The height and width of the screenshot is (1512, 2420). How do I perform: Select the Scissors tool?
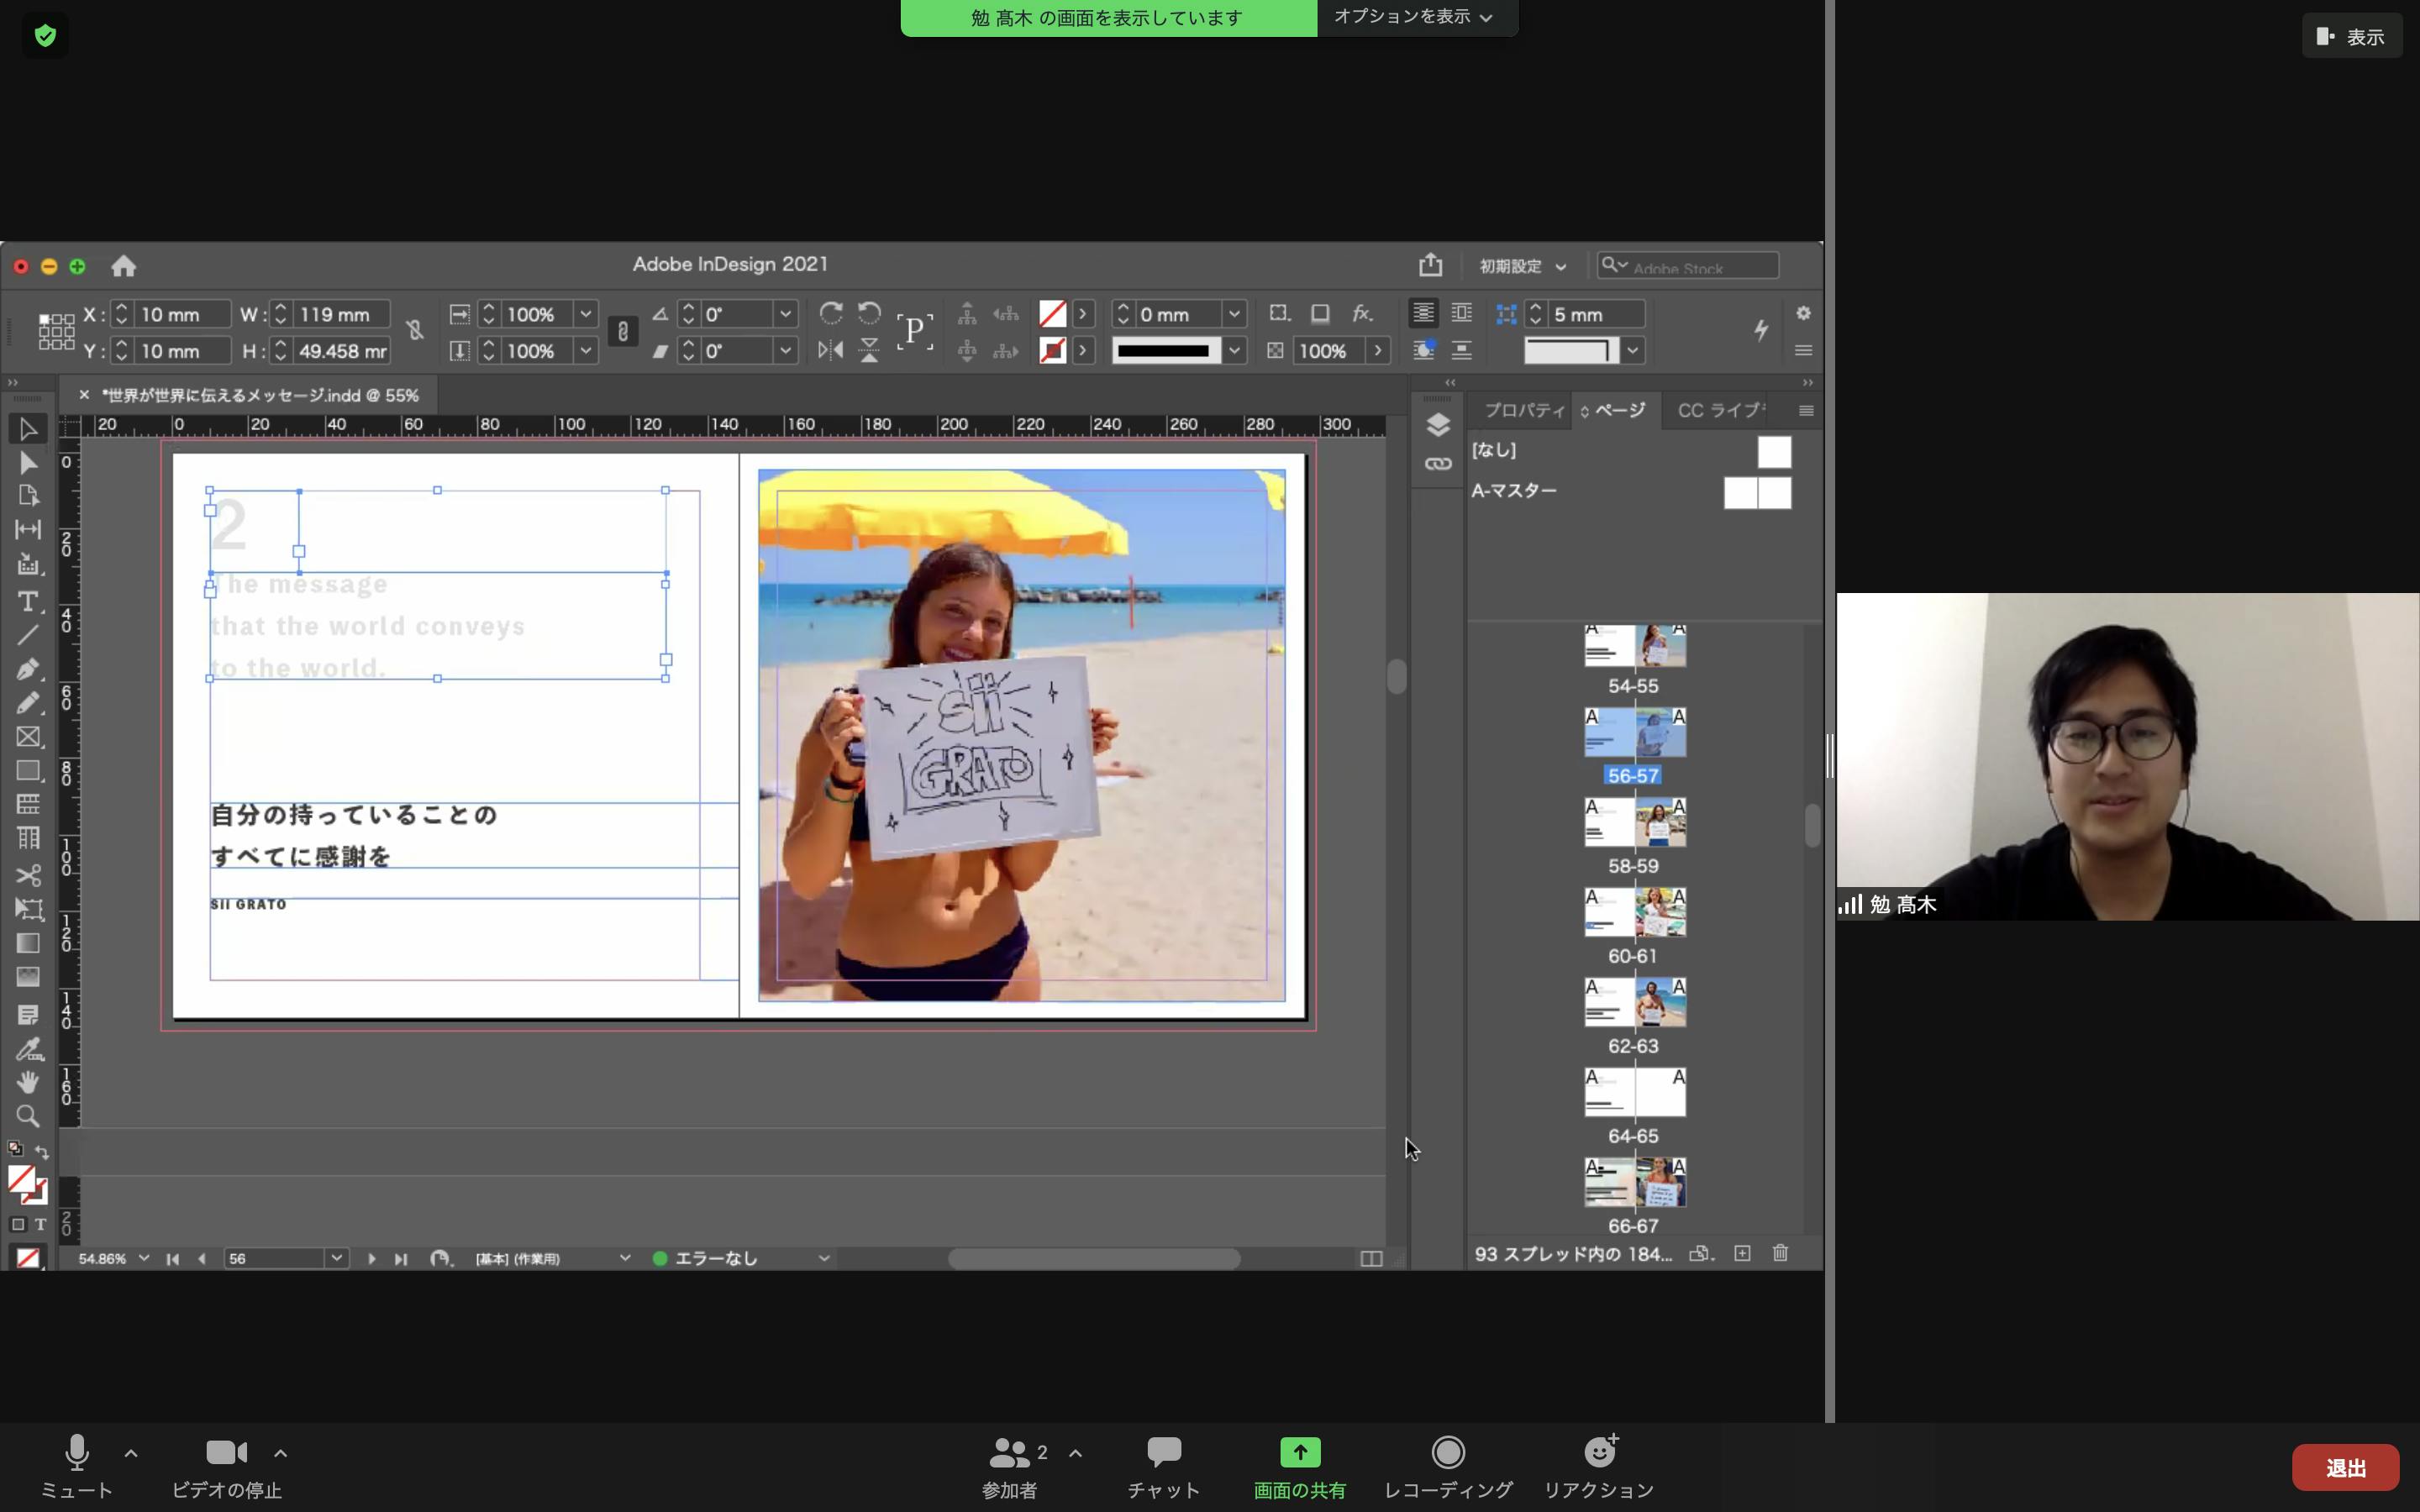pyautogui.click(x=28, y=876)
